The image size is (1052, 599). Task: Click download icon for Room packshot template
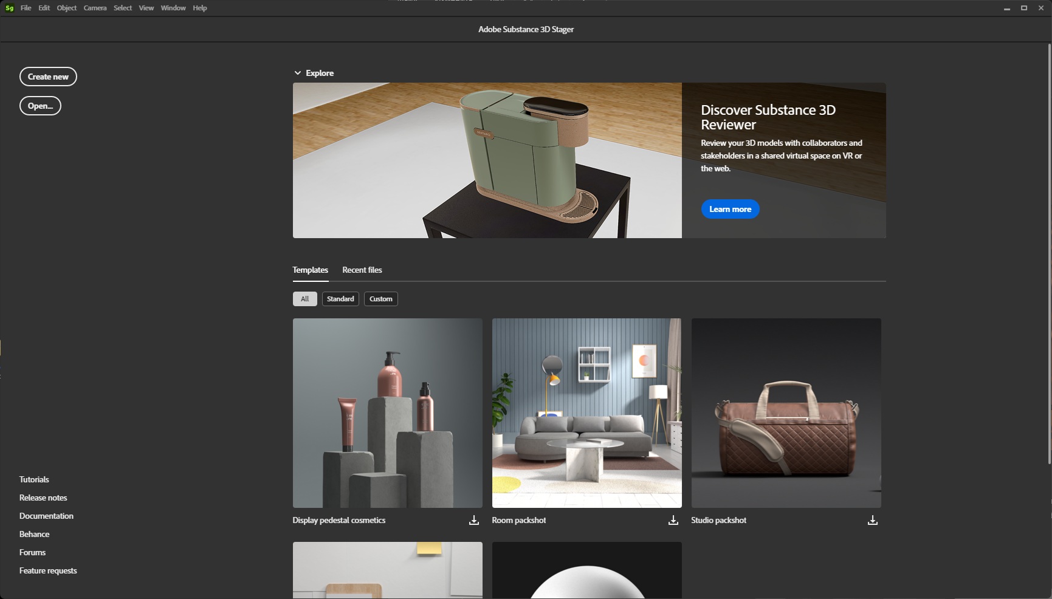673,521
